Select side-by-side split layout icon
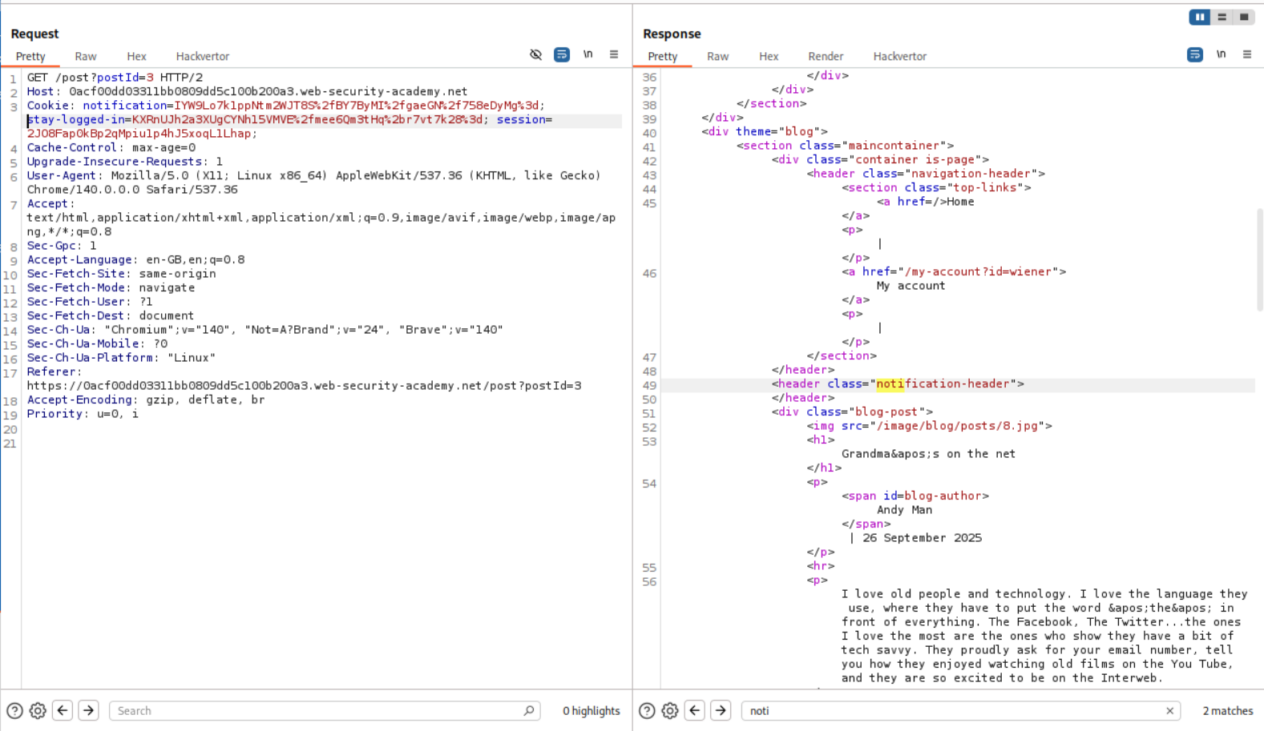This screenshot has height=731, width=1264. (1199, 17)
